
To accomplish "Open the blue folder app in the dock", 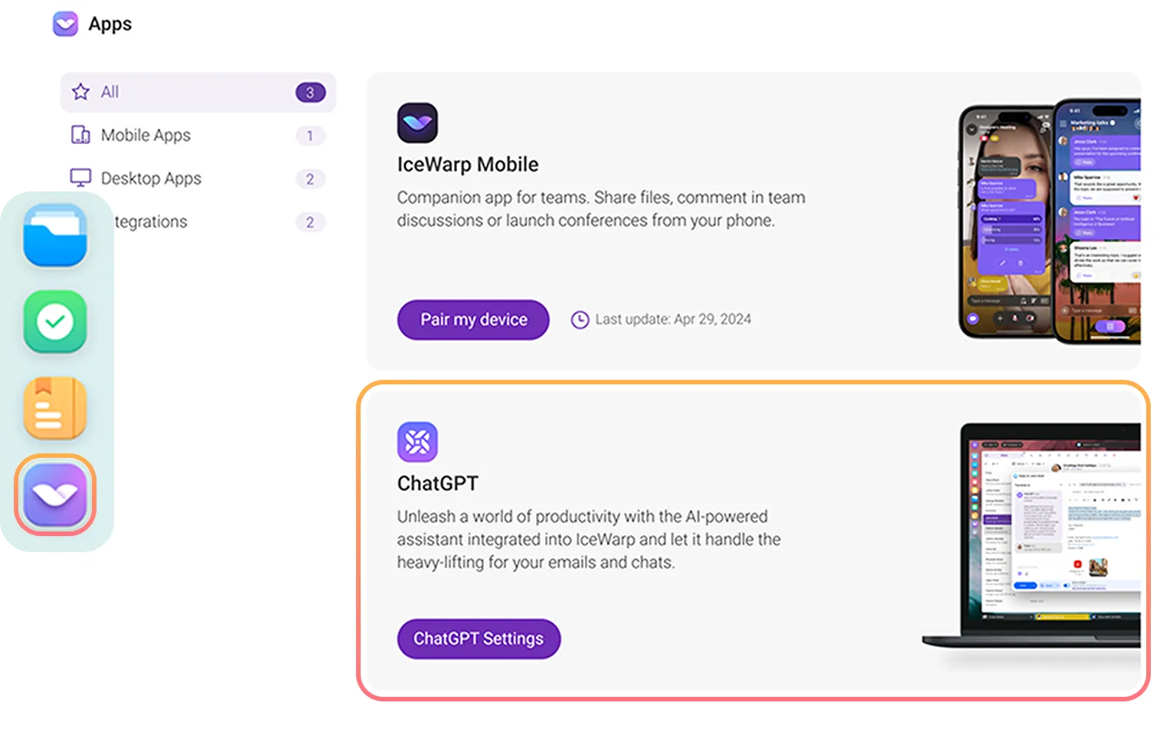I will (54, 236).
